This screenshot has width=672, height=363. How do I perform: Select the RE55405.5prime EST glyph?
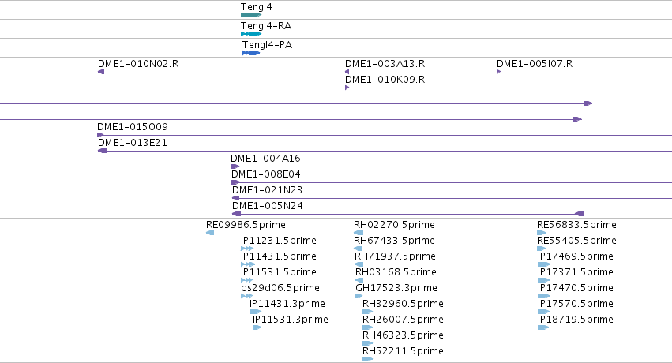coord(542,249)
